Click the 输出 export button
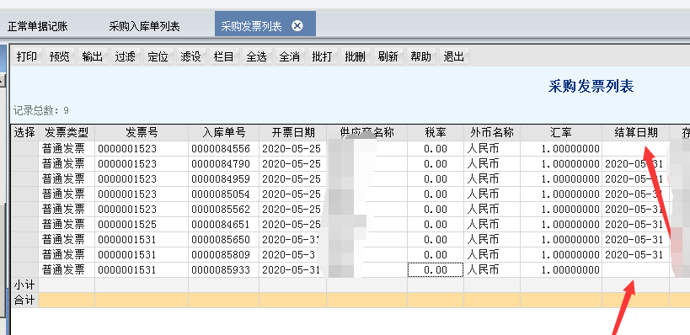The height and width of the screenshot is (335, 690). 93,56
